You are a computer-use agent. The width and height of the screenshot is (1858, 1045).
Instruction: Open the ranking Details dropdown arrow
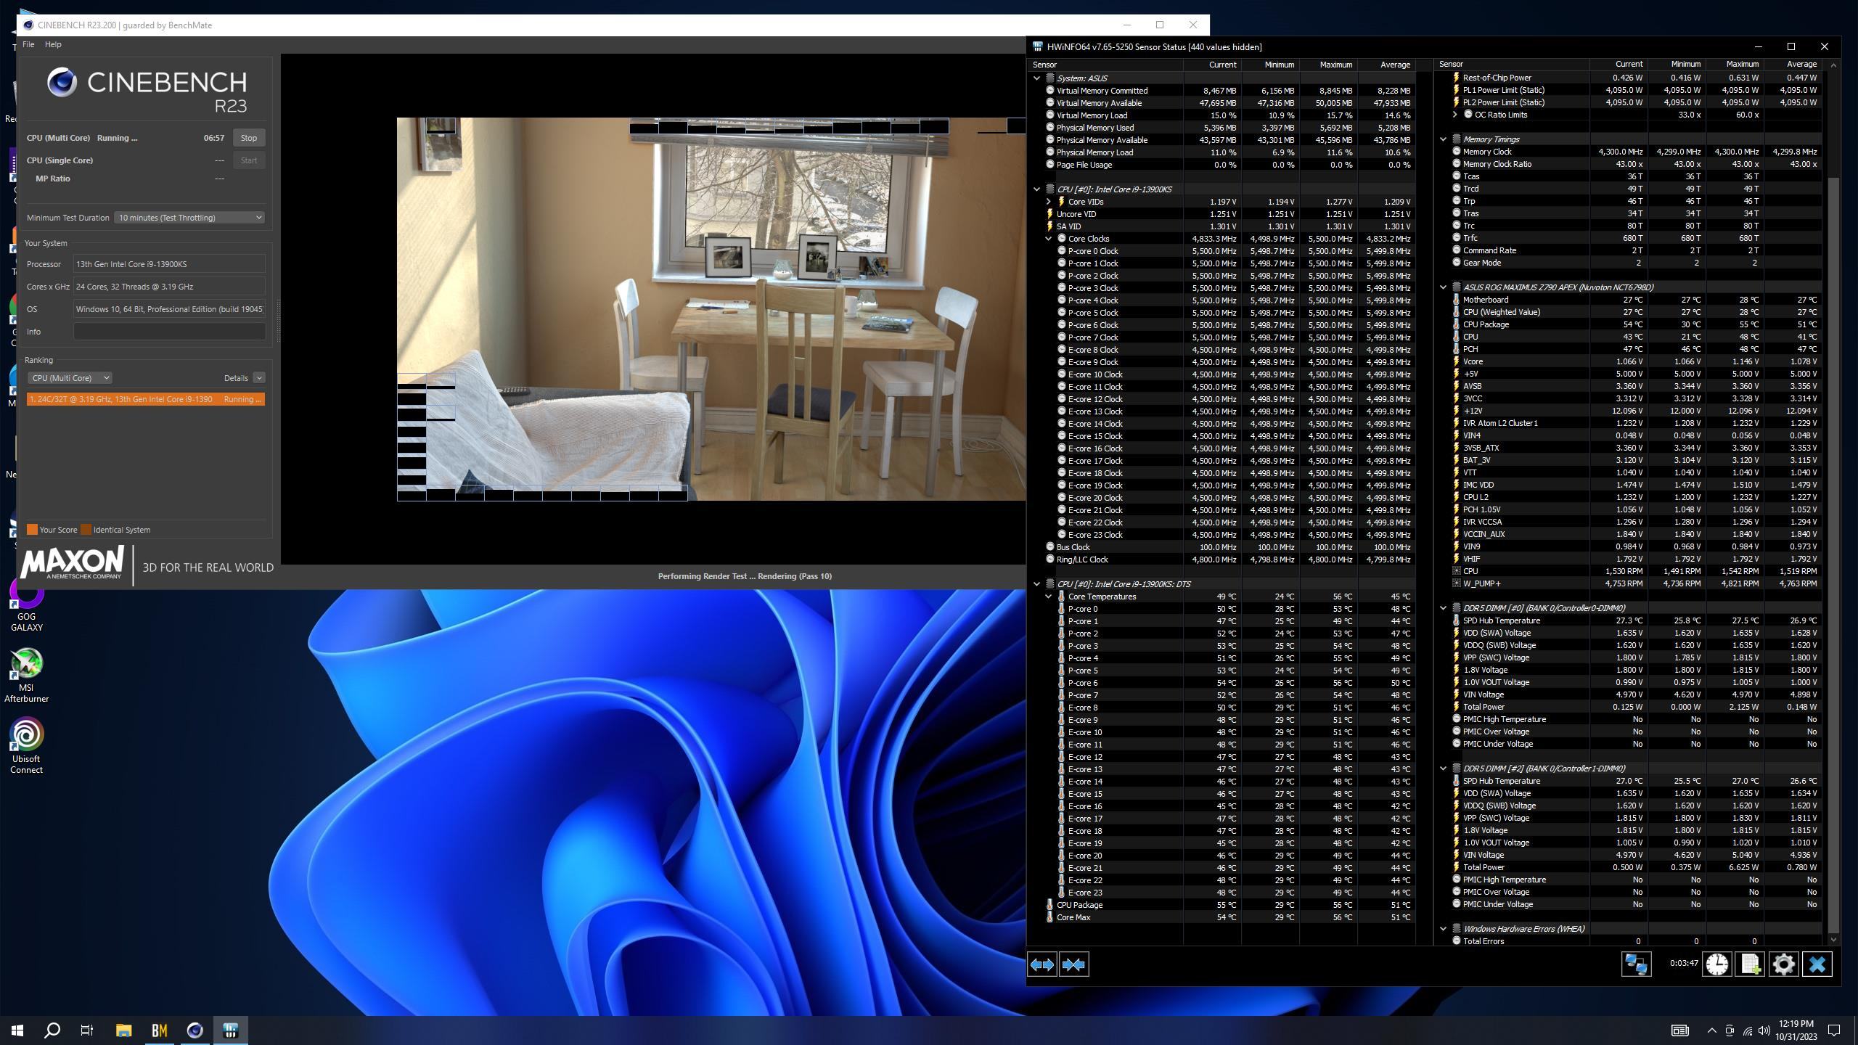point(259,378)
